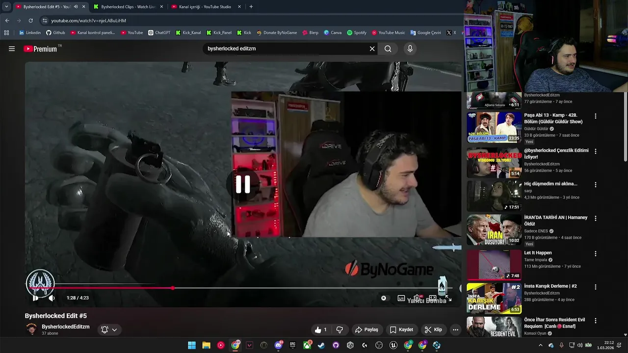Mute the tab via the speaker icon

coord(76,7)
